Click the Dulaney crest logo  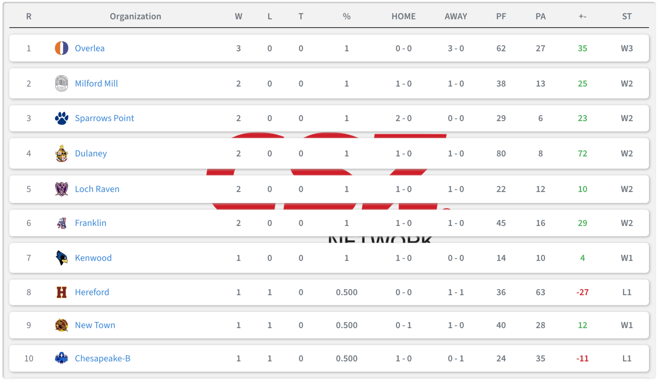[61, 153]
